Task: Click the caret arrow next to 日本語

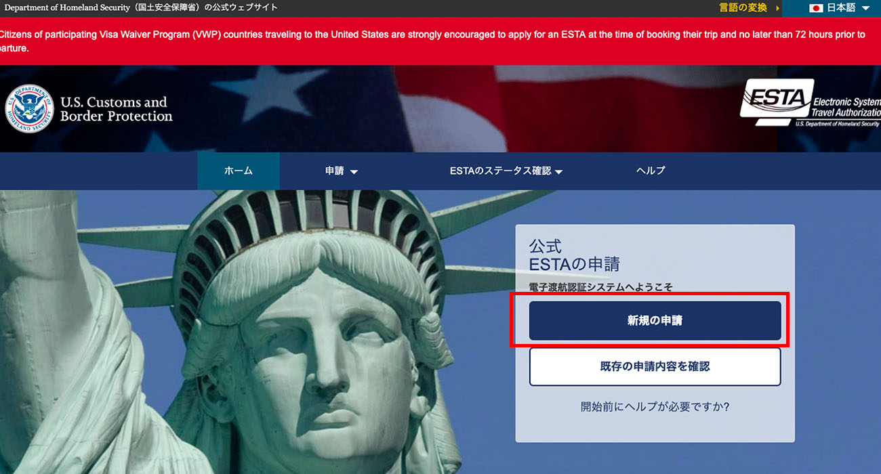Action: tap(865, 9)
